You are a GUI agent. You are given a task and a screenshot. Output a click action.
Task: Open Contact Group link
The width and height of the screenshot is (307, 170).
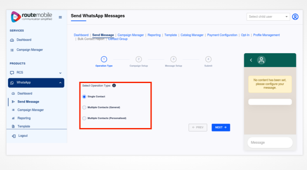(x=118, y=39)
